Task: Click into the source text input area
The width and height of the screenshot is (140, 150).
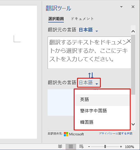Action: (x=89, y=53)
